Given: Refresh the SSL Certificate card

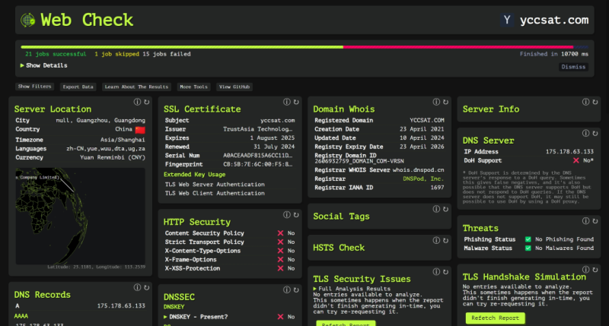Looking at the screenshot, I should [295, 102].
